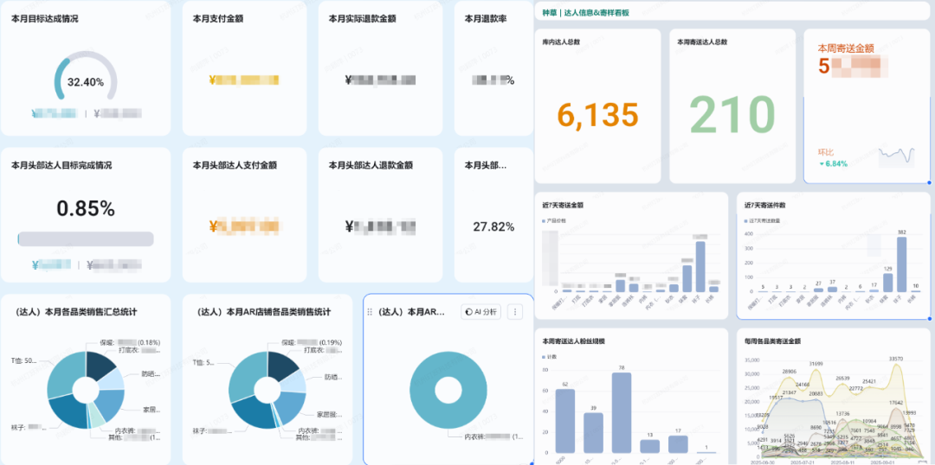Open the three-dot more menu on 本月AR card
The height and width of the screenshot is (465, 935).
(x=515, y=312)
